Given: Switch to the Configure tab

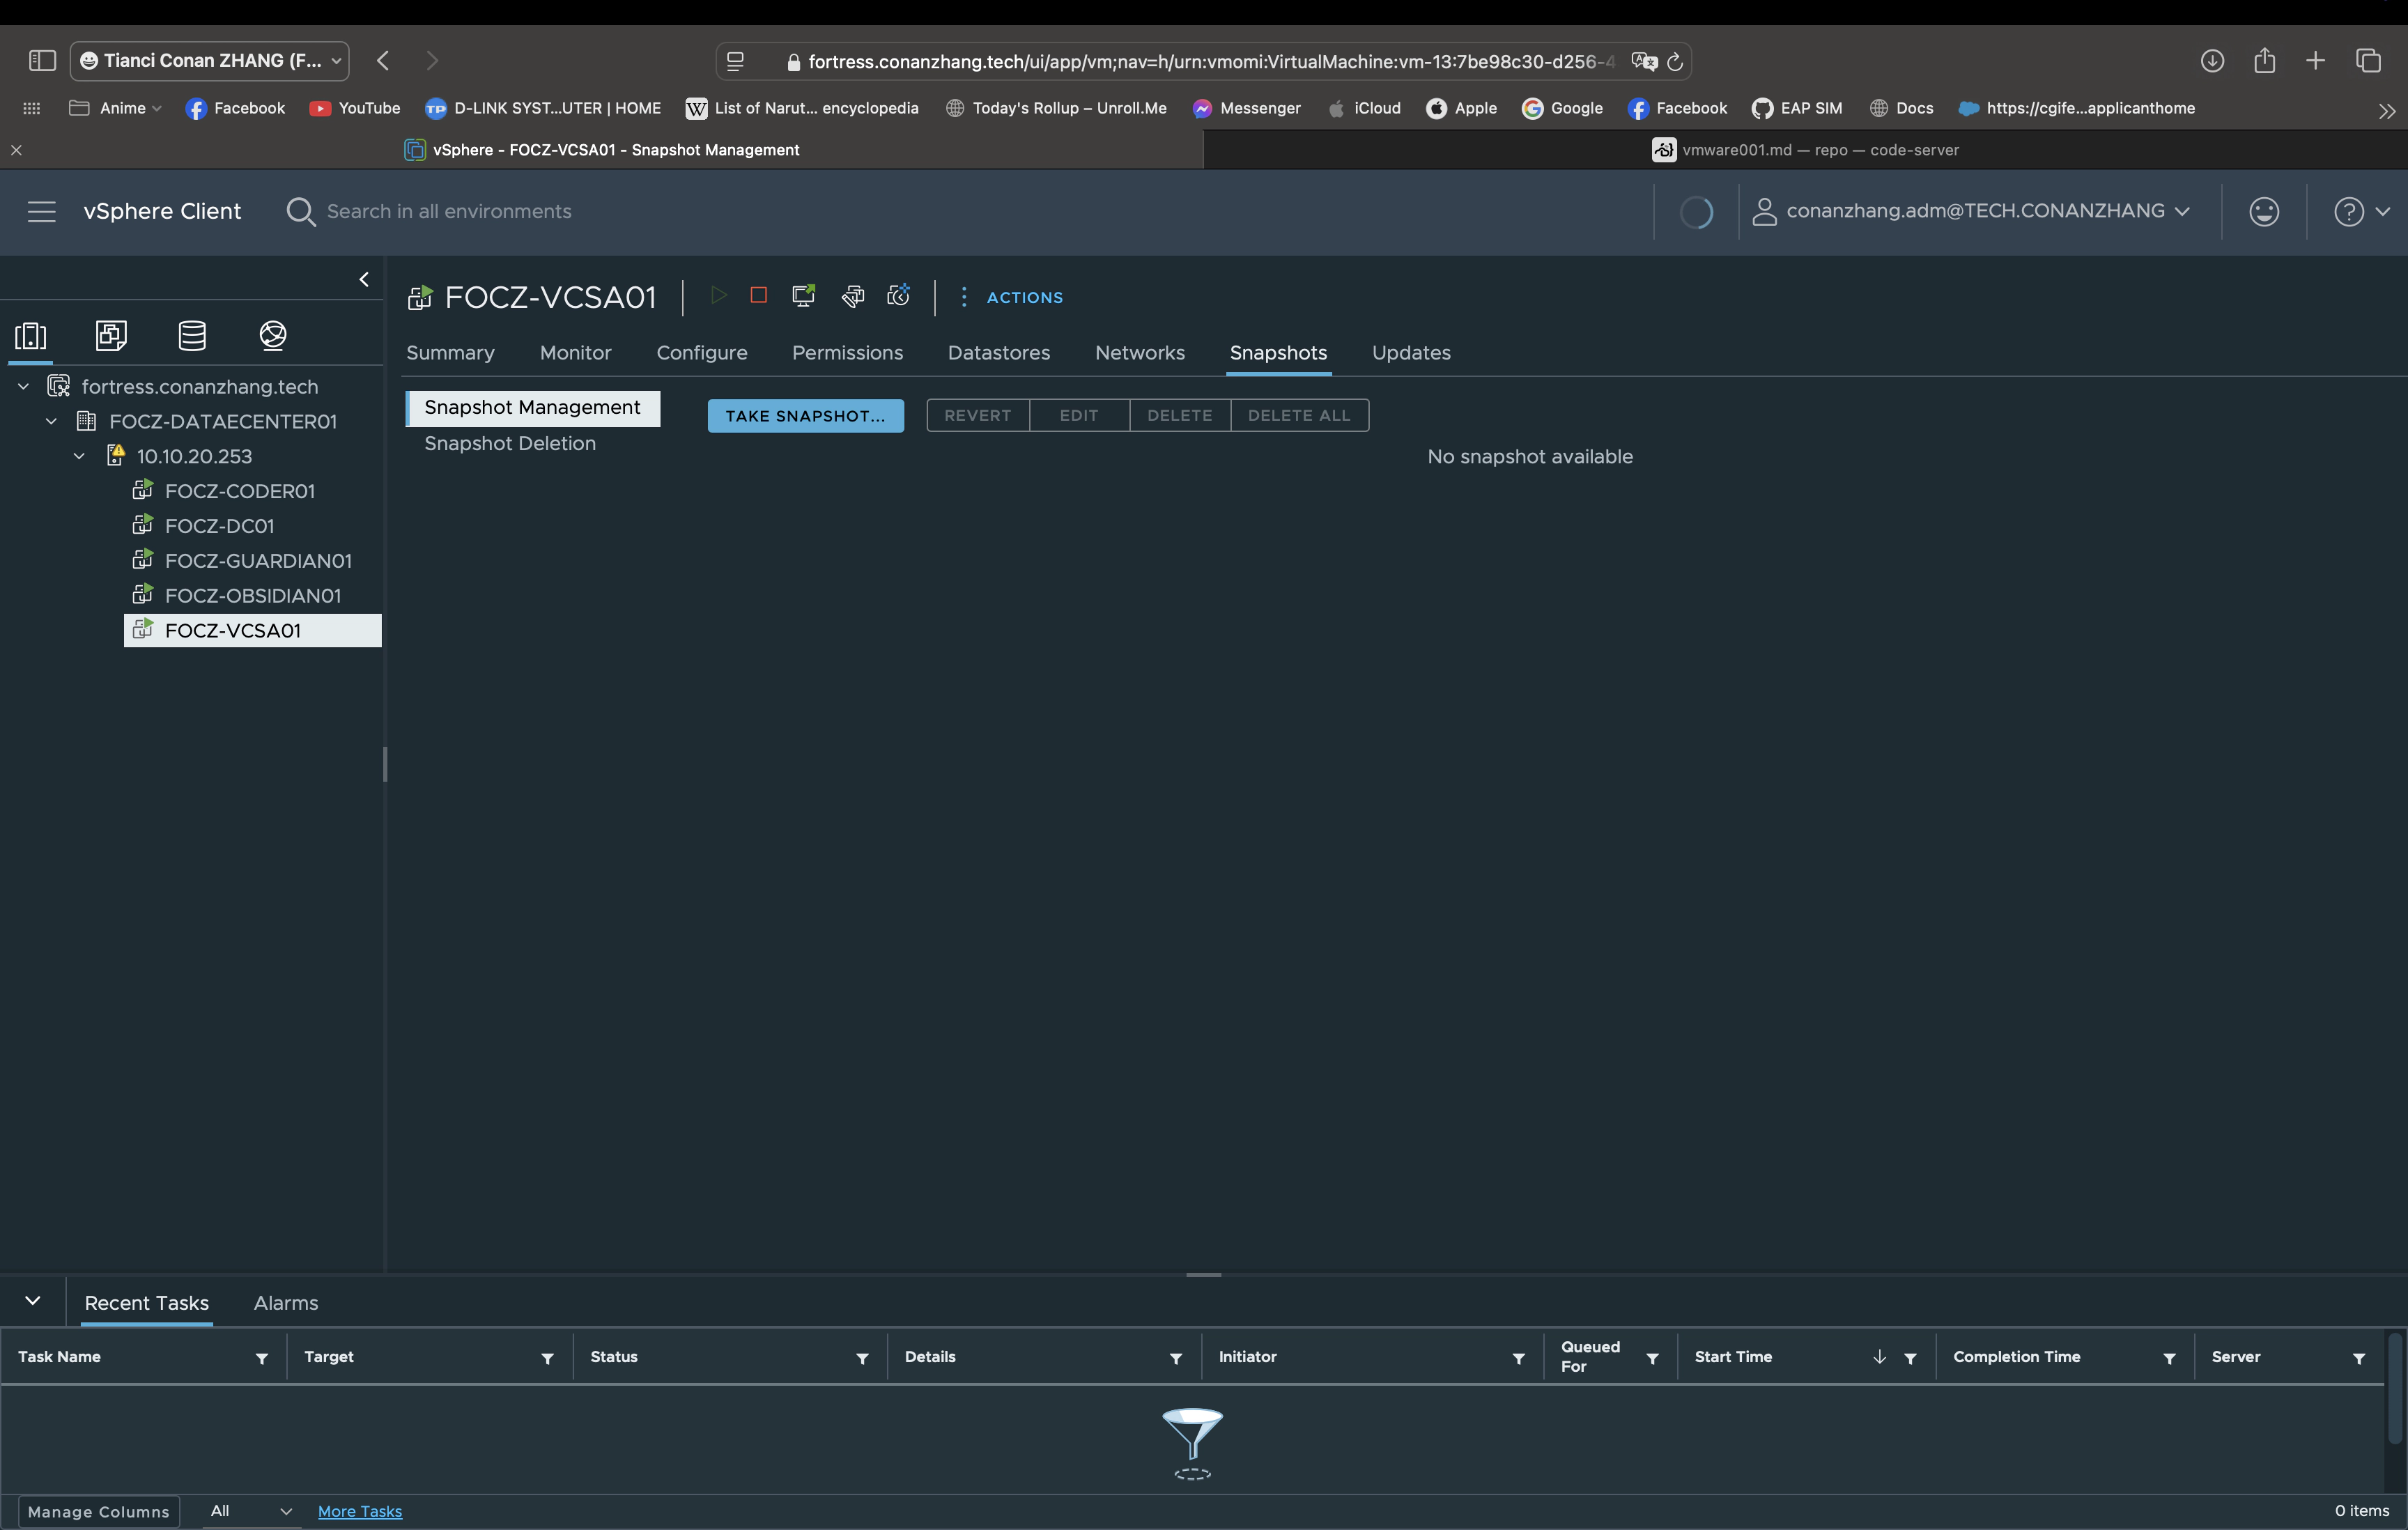Looking at the screenshot, I should [701, 353].
